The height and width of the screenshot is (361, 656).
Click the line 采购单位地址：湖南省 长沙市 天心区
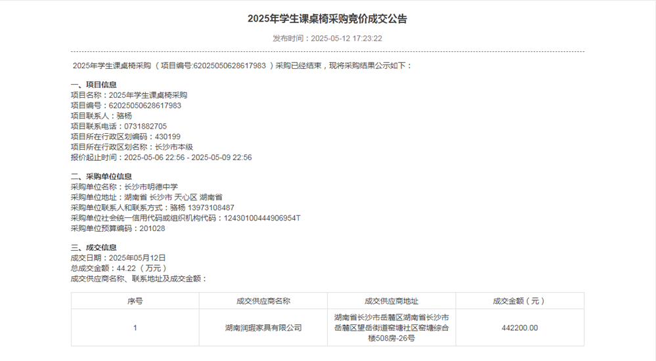coord(146,198)
